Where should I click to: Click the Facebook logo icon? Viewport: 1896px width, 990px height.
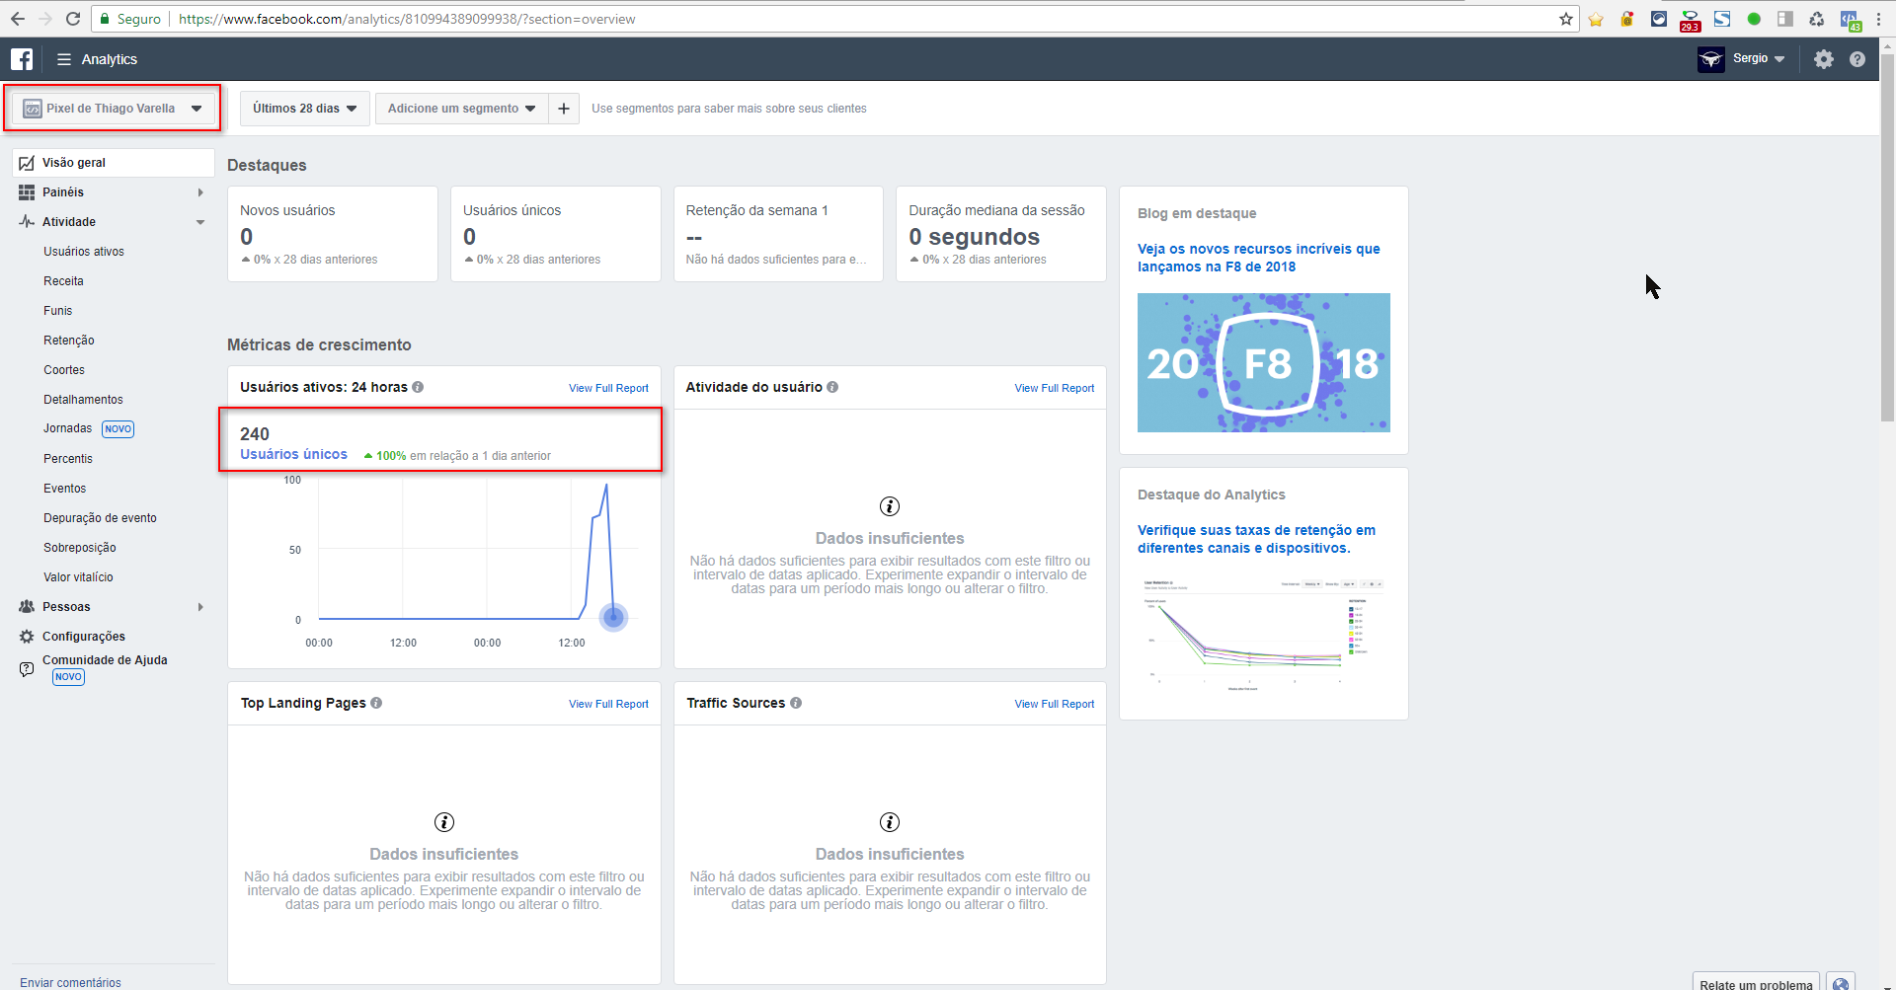pyautogui.click(x=22, y=59)
